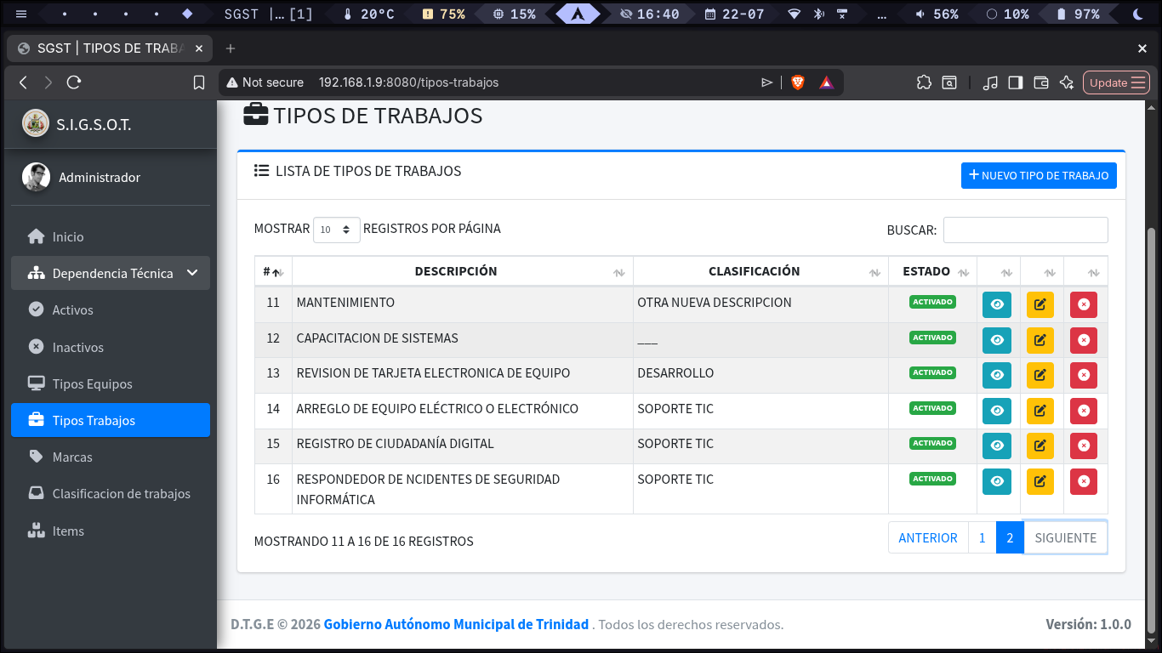The width and height of the screenshot is (1162, 653).
Task: Click volume 56% indicator in top bar
Action: click(x=937, y=14)
